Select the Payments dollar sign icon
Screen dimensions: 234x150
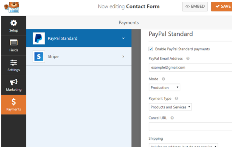coord(14,102)
